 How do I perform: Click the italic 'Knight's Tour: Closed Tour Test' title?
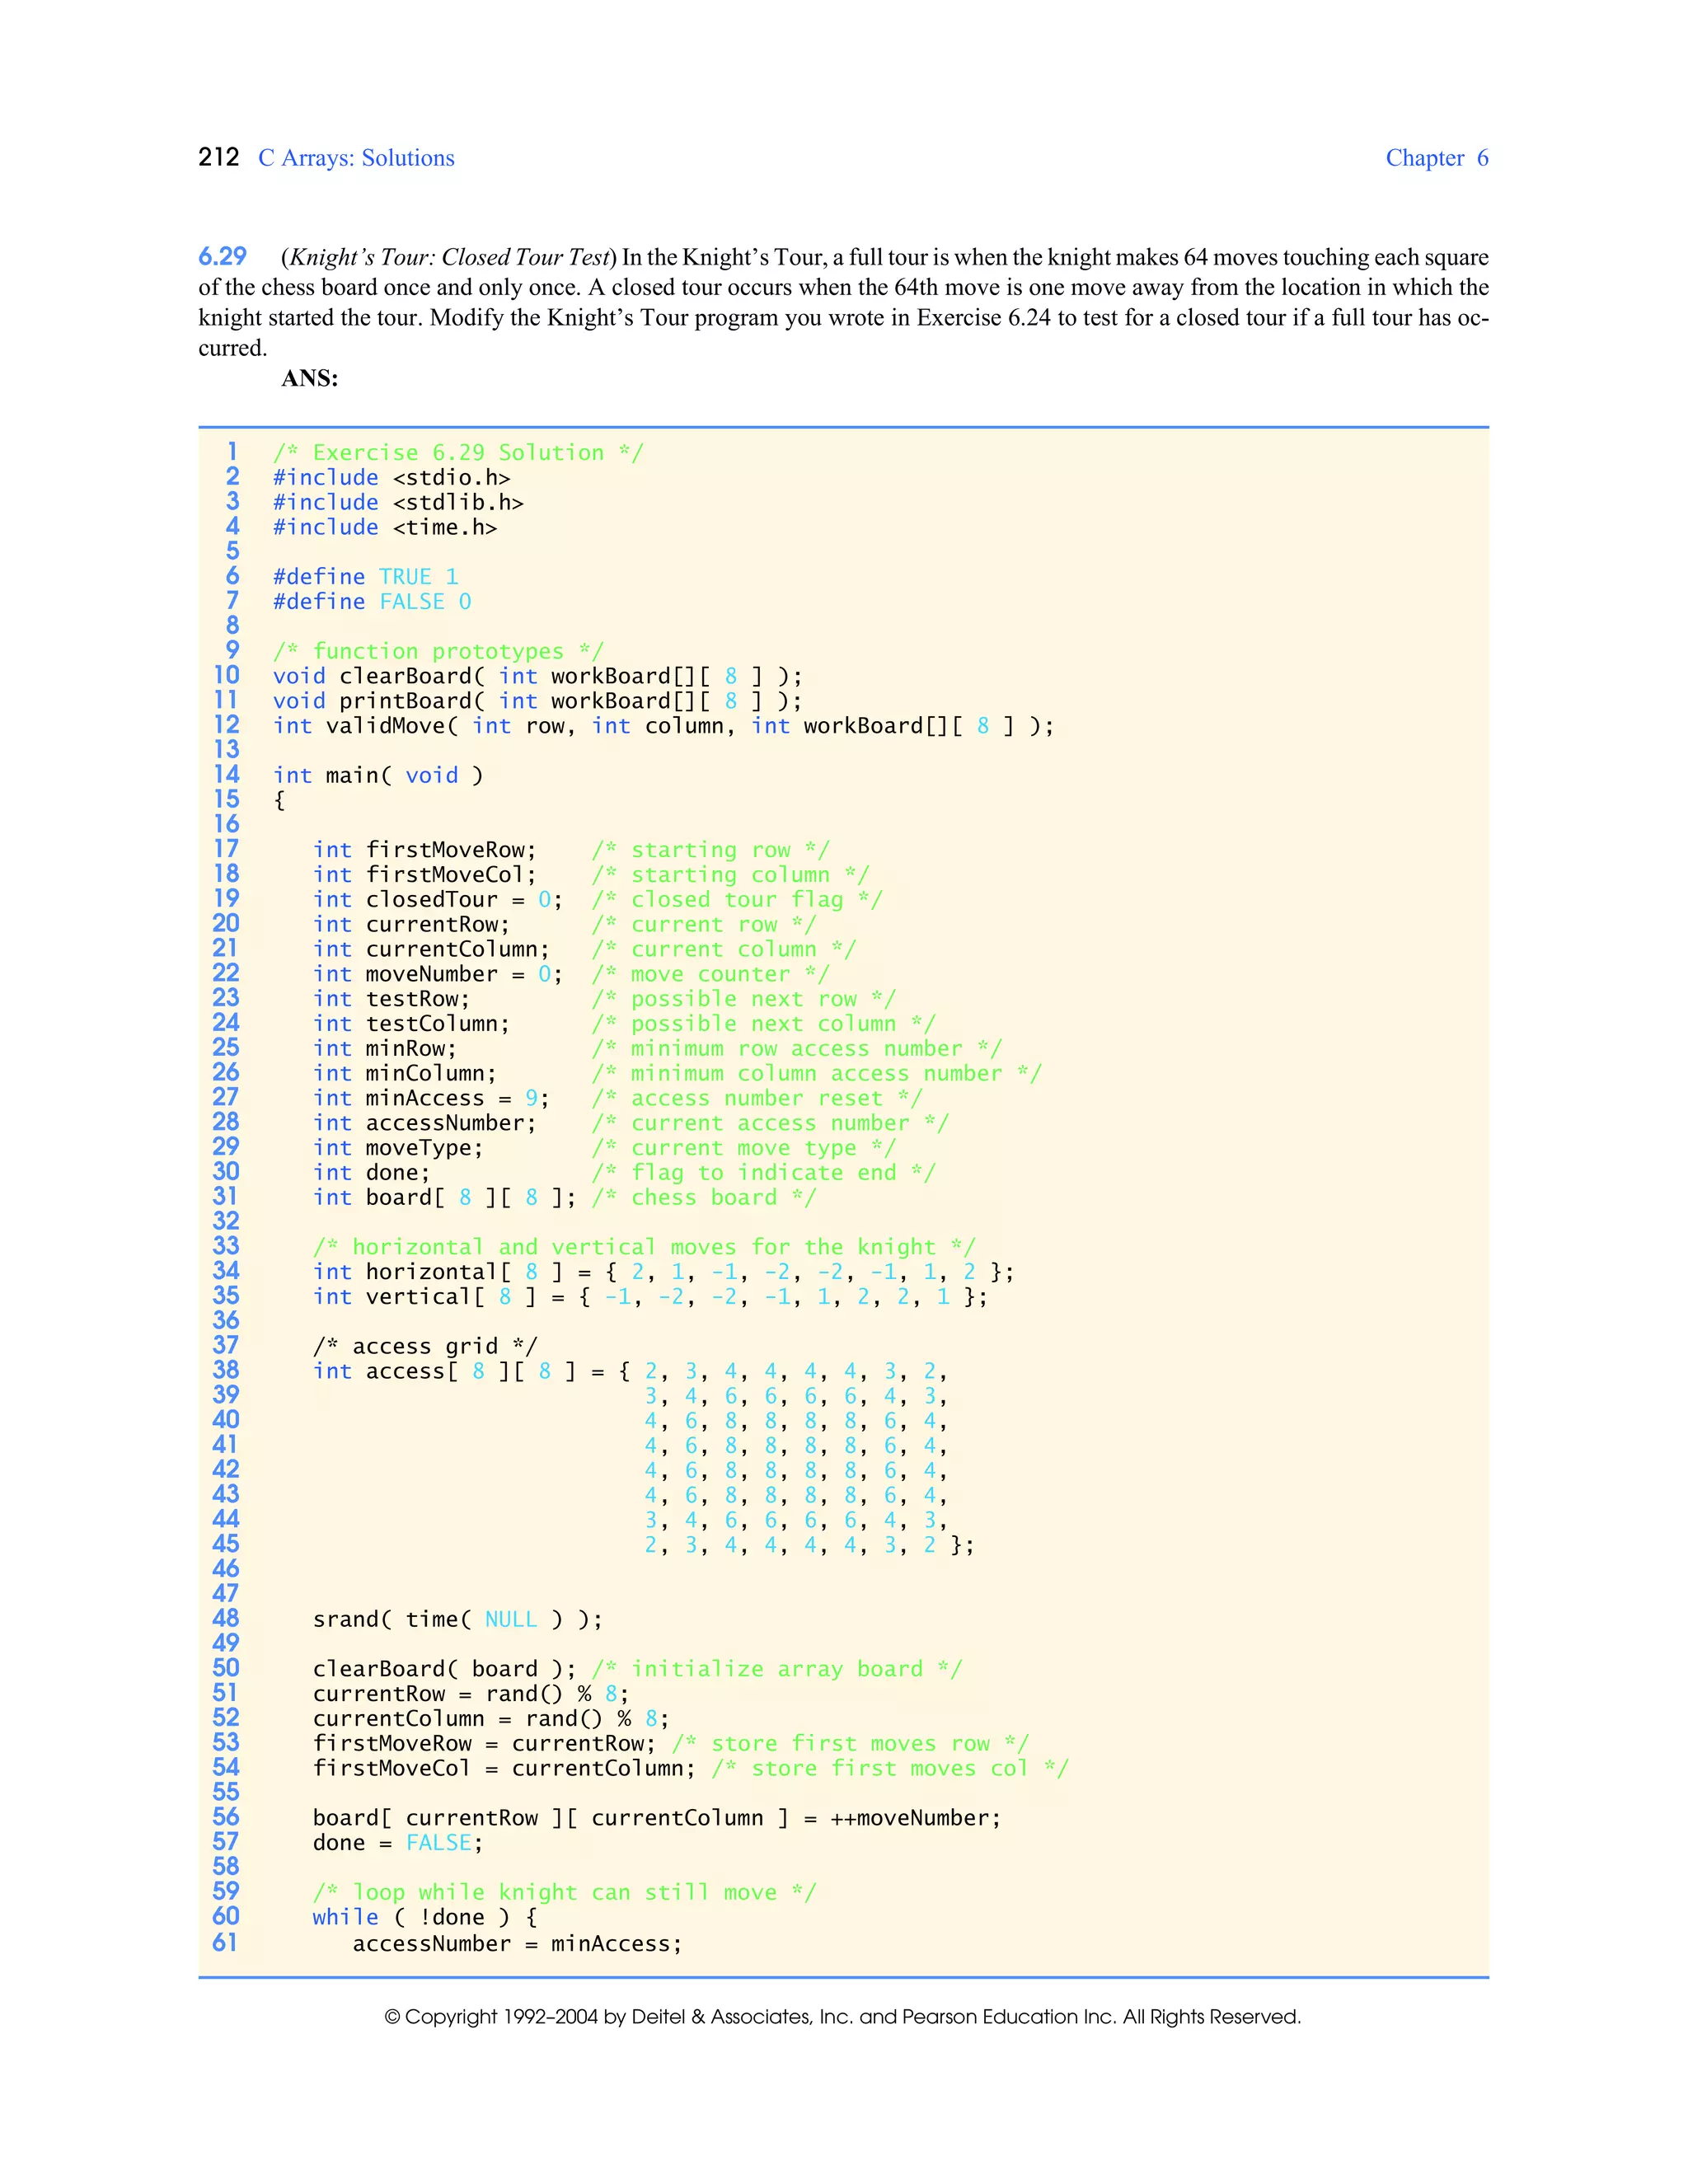(x=449, y=257)
